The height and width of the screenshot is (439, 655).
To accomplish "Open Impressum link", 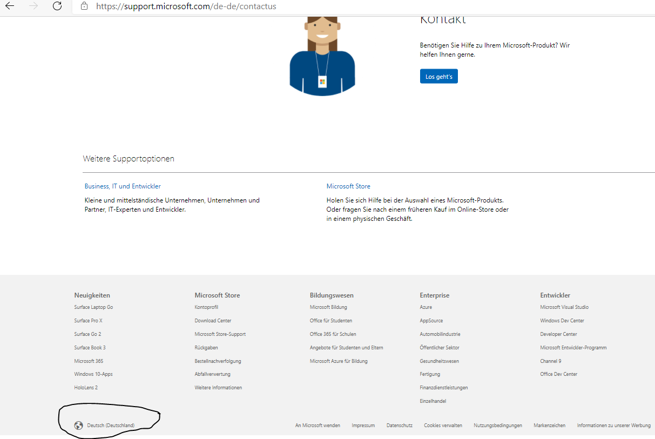I will click(363, 426).
